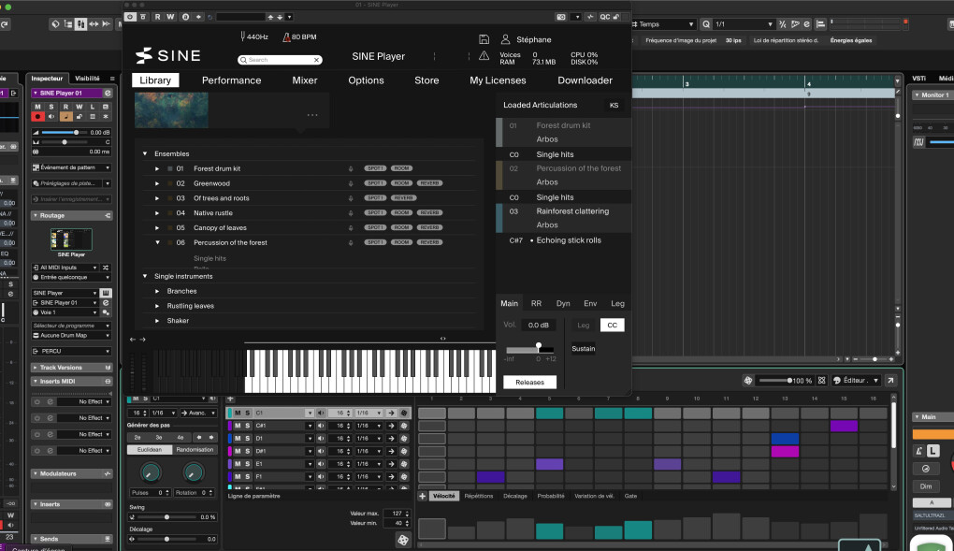Click the warning triangle icon in SINE header
Viewport: 954px width, 551px height.
click(x=484, y=56)
